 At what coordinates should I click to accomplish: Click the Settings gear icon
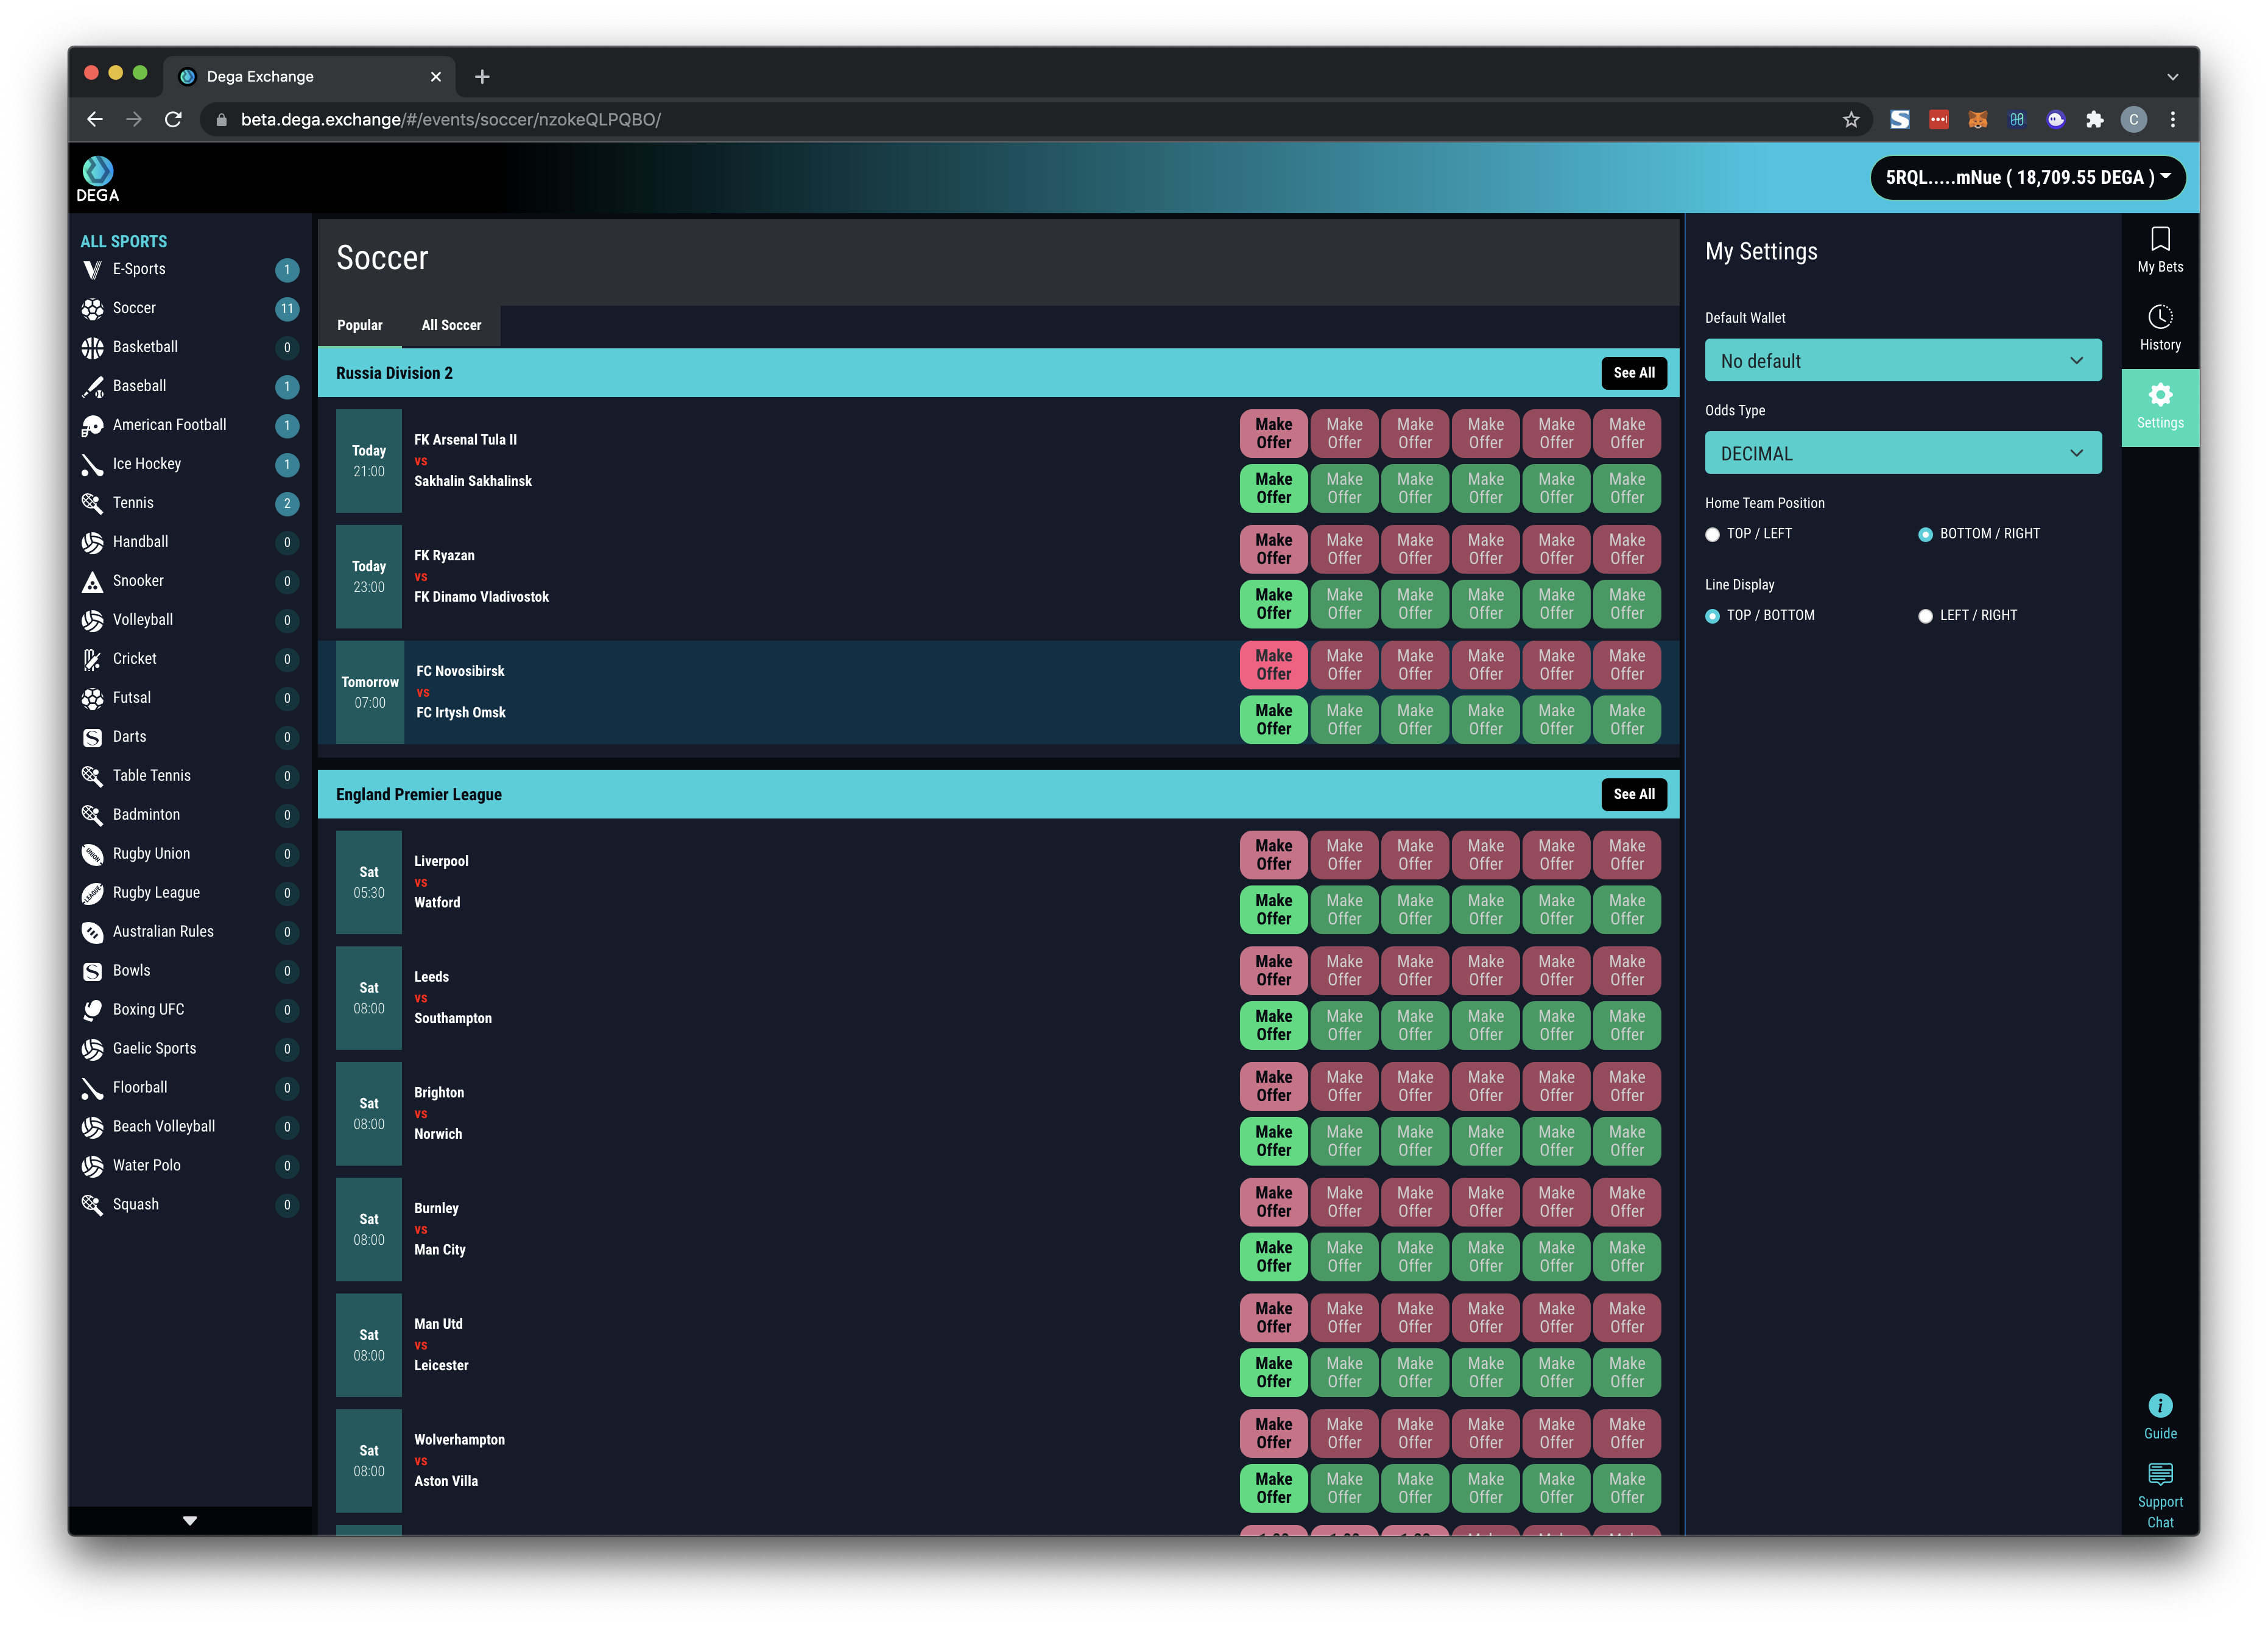tap(2159, 396)
